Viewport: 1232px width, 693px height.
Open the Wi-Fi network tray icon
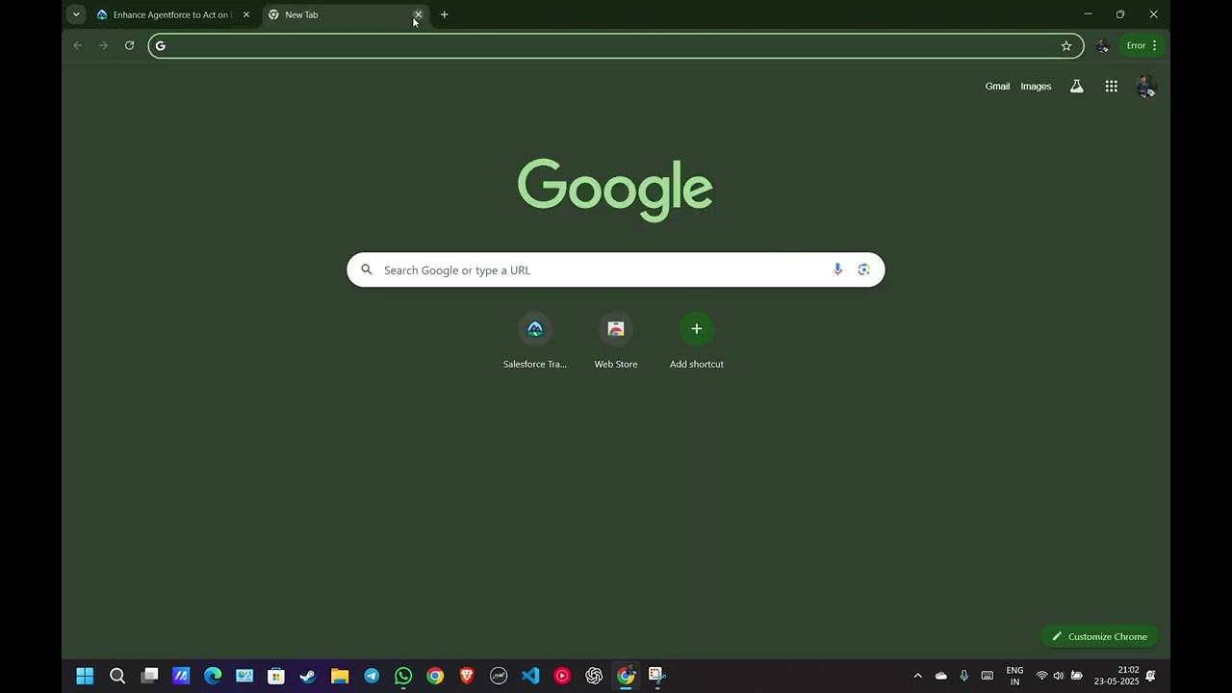pos(1041,676)
